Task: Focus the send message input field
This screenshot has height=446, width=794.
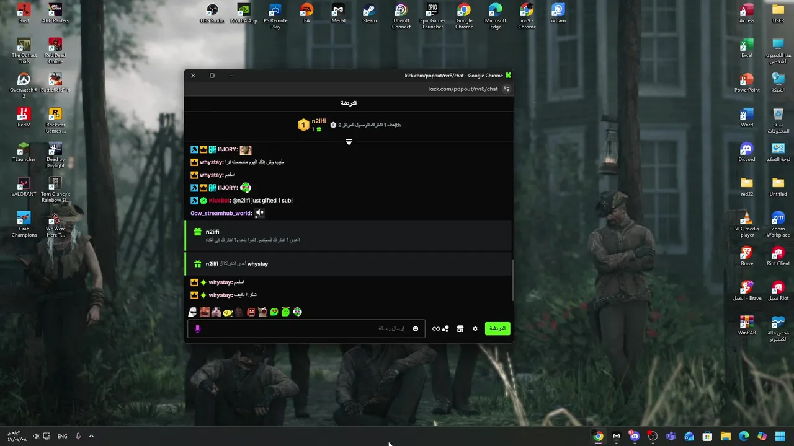Action: 306,329
